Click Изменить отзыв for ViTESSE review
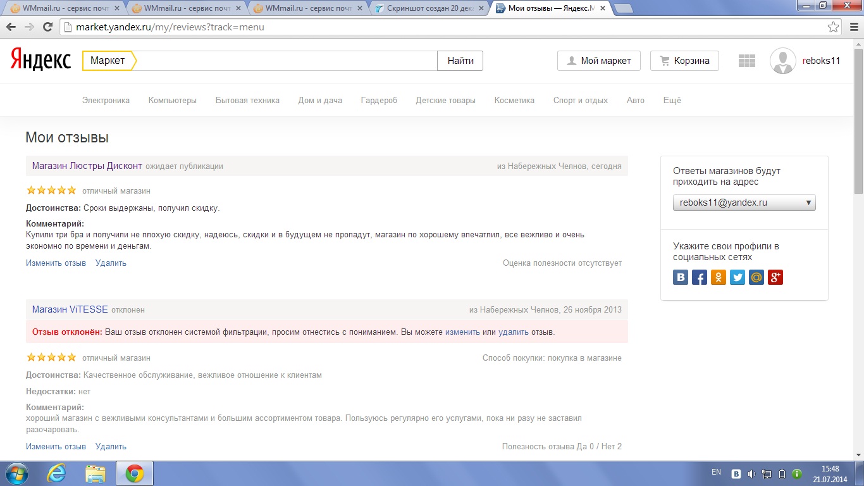864x486 pixels. (56, 446)
